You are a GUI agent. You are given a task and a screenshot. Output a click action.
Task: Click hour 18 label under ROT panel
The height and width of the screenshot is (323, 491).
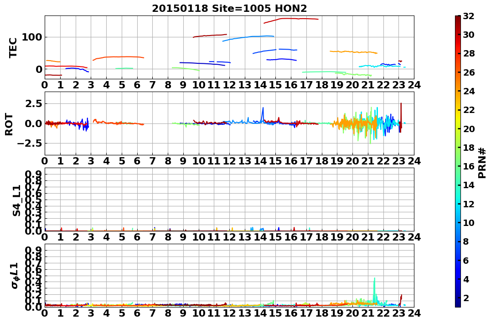tap(321, 161)
